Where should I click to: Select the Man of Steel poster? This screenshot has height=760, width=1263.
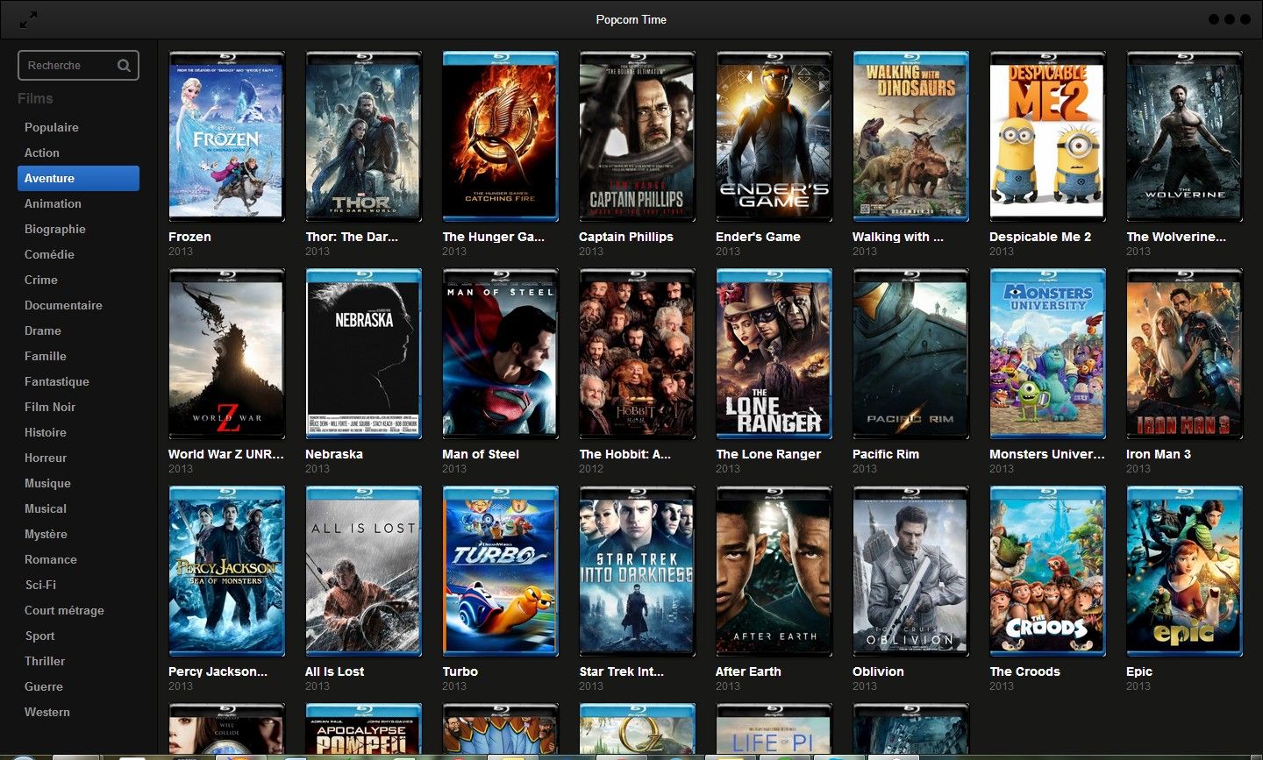(500, 353)
